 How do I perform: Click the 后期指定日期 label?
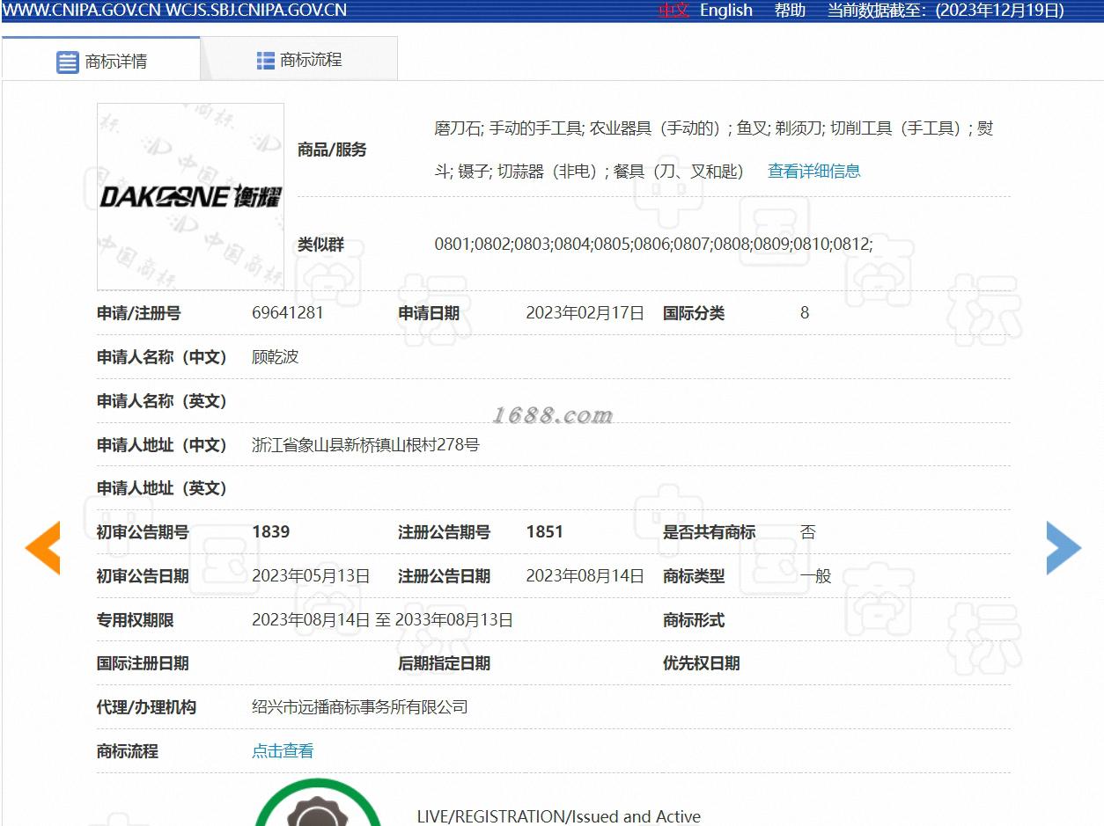click(444, 663)
